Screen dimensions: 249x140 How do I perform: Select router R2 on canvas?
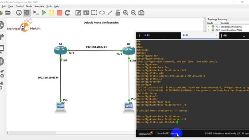(129, 51)
